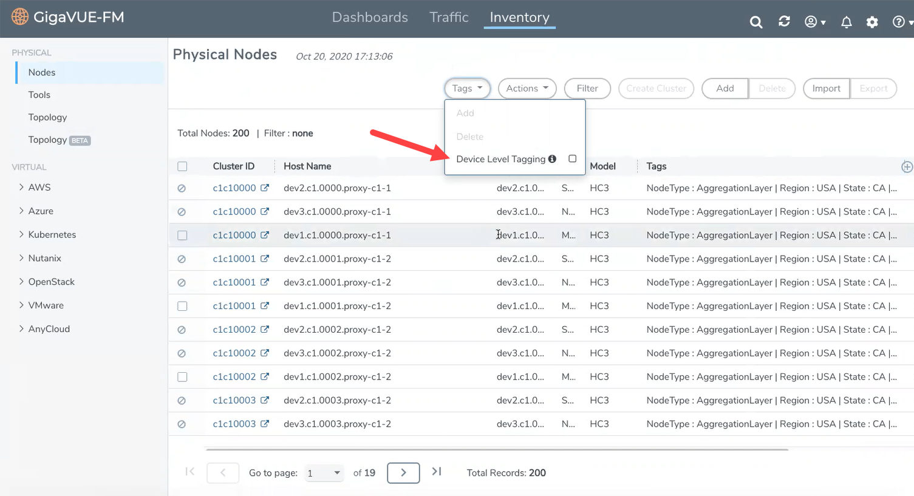Enable the Device Level Tagging checkbox
Viewport: 914px width, 496px height.
point(572,158)
